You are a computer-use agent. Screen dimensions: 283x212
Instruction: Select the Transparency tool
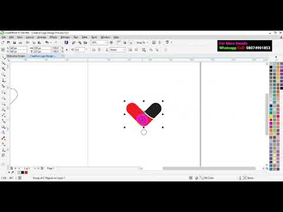[4, 132]
